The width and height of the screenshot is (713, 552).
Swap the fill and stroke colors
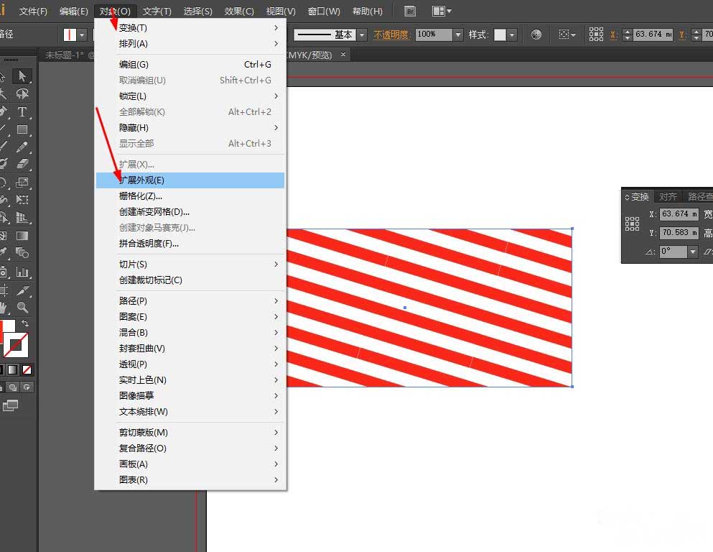tap(25, 323)
